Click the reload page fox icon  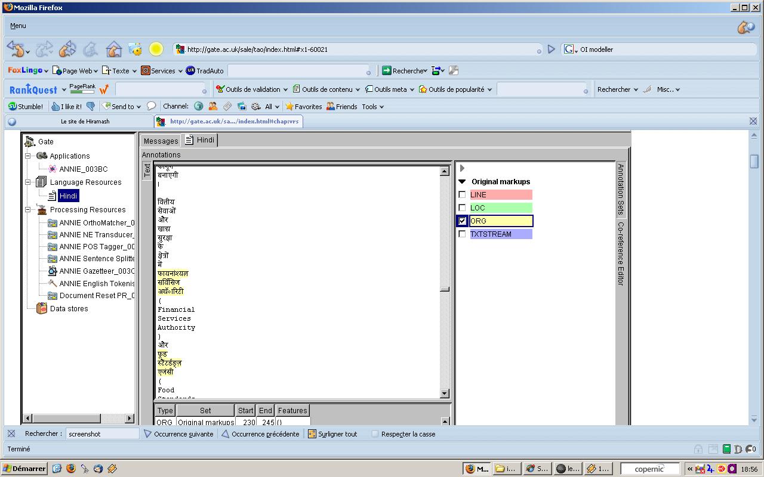click(x=67, y=49)
